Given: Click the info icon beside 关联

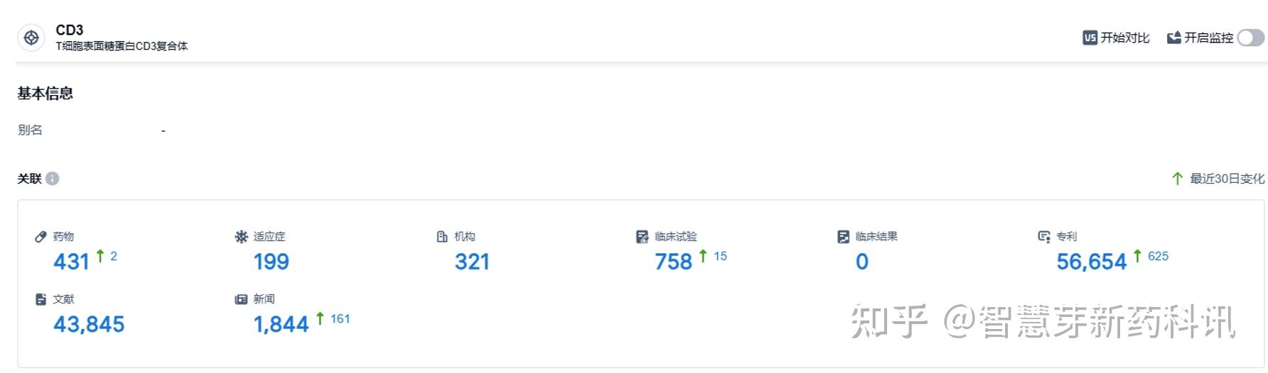Looking at the screenshot, I should click(53, 179).
